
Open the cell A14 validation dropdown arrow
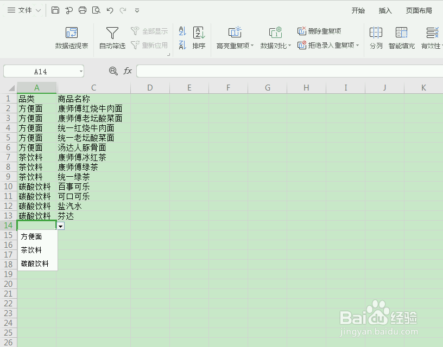tap(60, 226)
